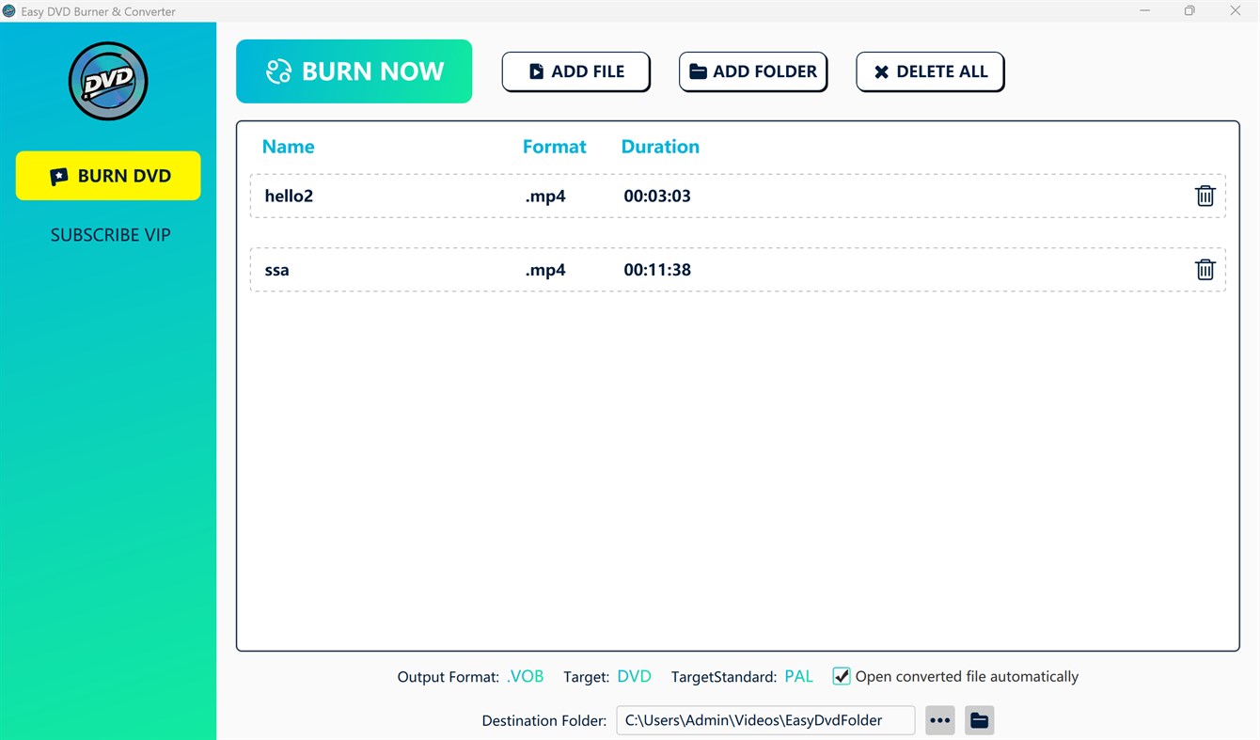The height and width of the screenshot is (740, 1260).
Task: Select the BURN DVD sidebar entry
Action: (x=107, y=175)
